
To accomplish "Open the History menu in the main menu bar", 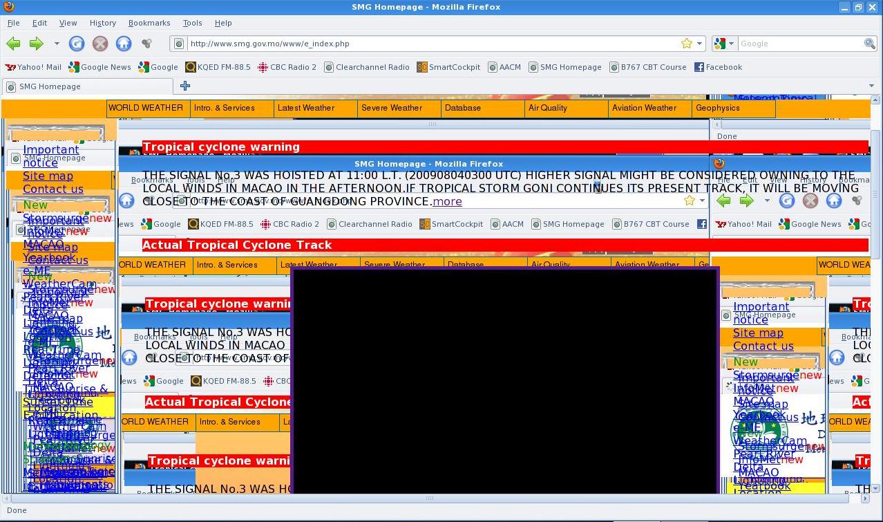I will click(x=102, y=23).
